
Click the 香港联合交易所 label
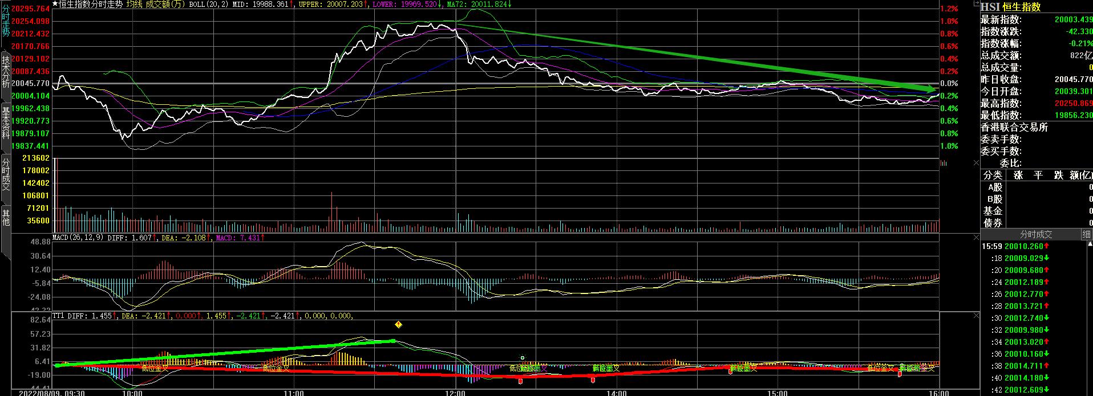click(1014, 128)
